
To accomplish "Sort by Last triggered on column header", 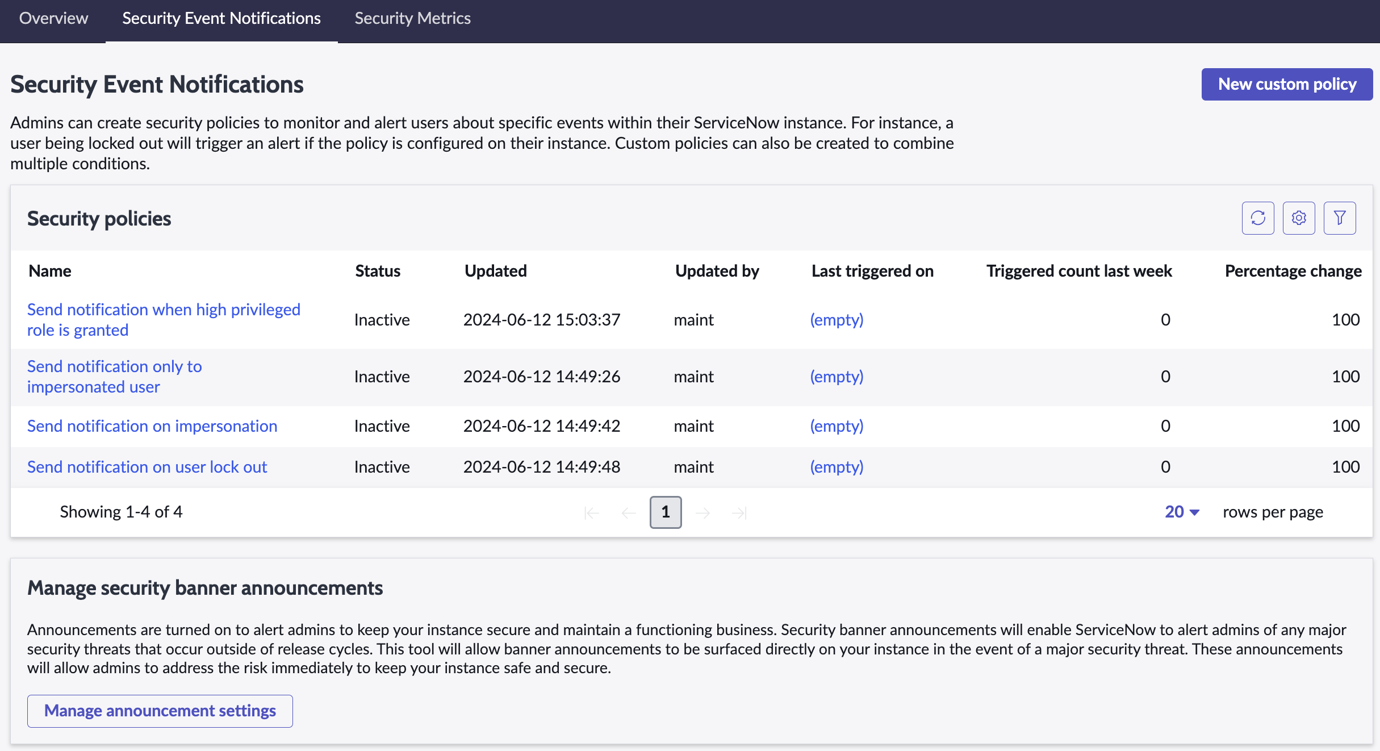I will point(872,271).
